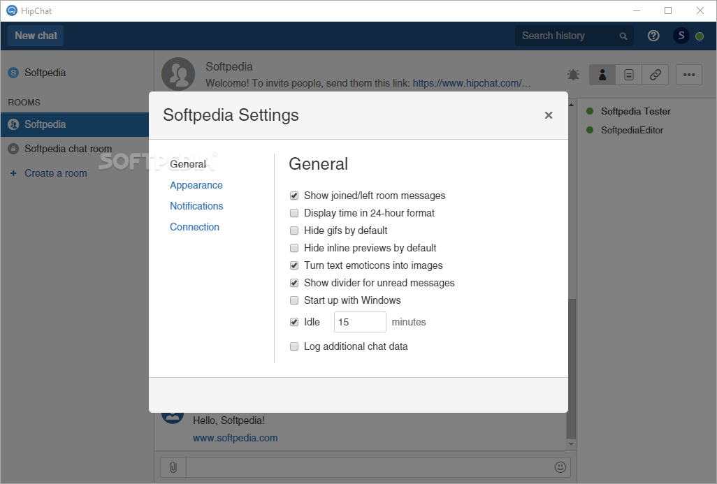The height and width of the screenshot is (484, 717).
Task: Open the Notifications settings section
Action: (196, 206)
